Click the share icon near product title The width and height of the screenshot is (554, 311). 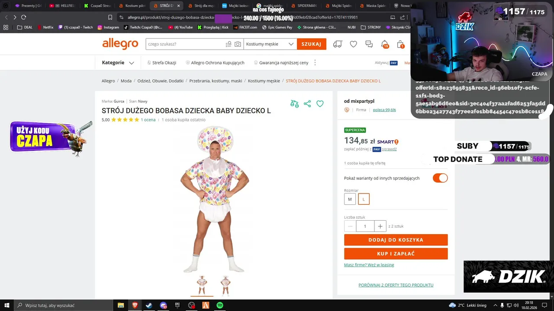pos(307,104)
